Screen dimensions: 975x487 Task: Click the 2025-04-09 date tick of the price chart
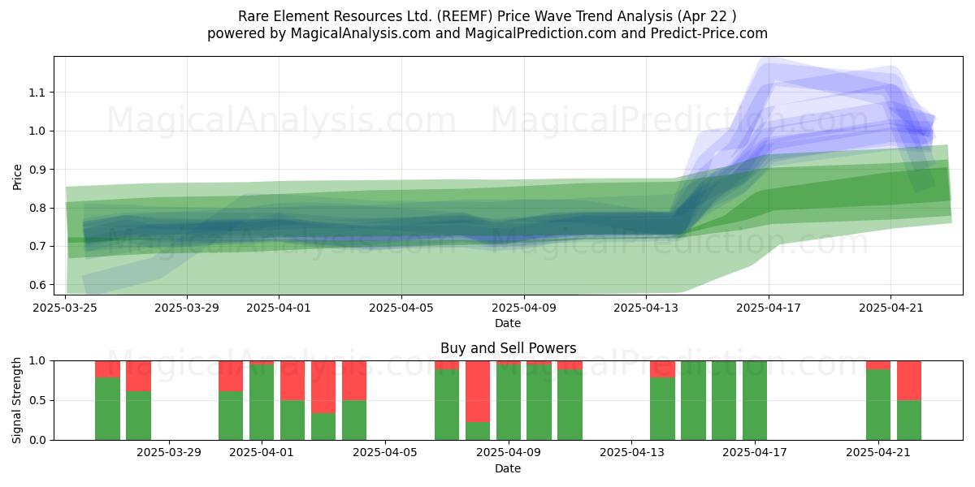[x=524, y=308]
